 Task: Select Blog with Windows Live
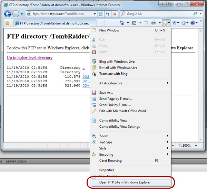pos(131,62)
